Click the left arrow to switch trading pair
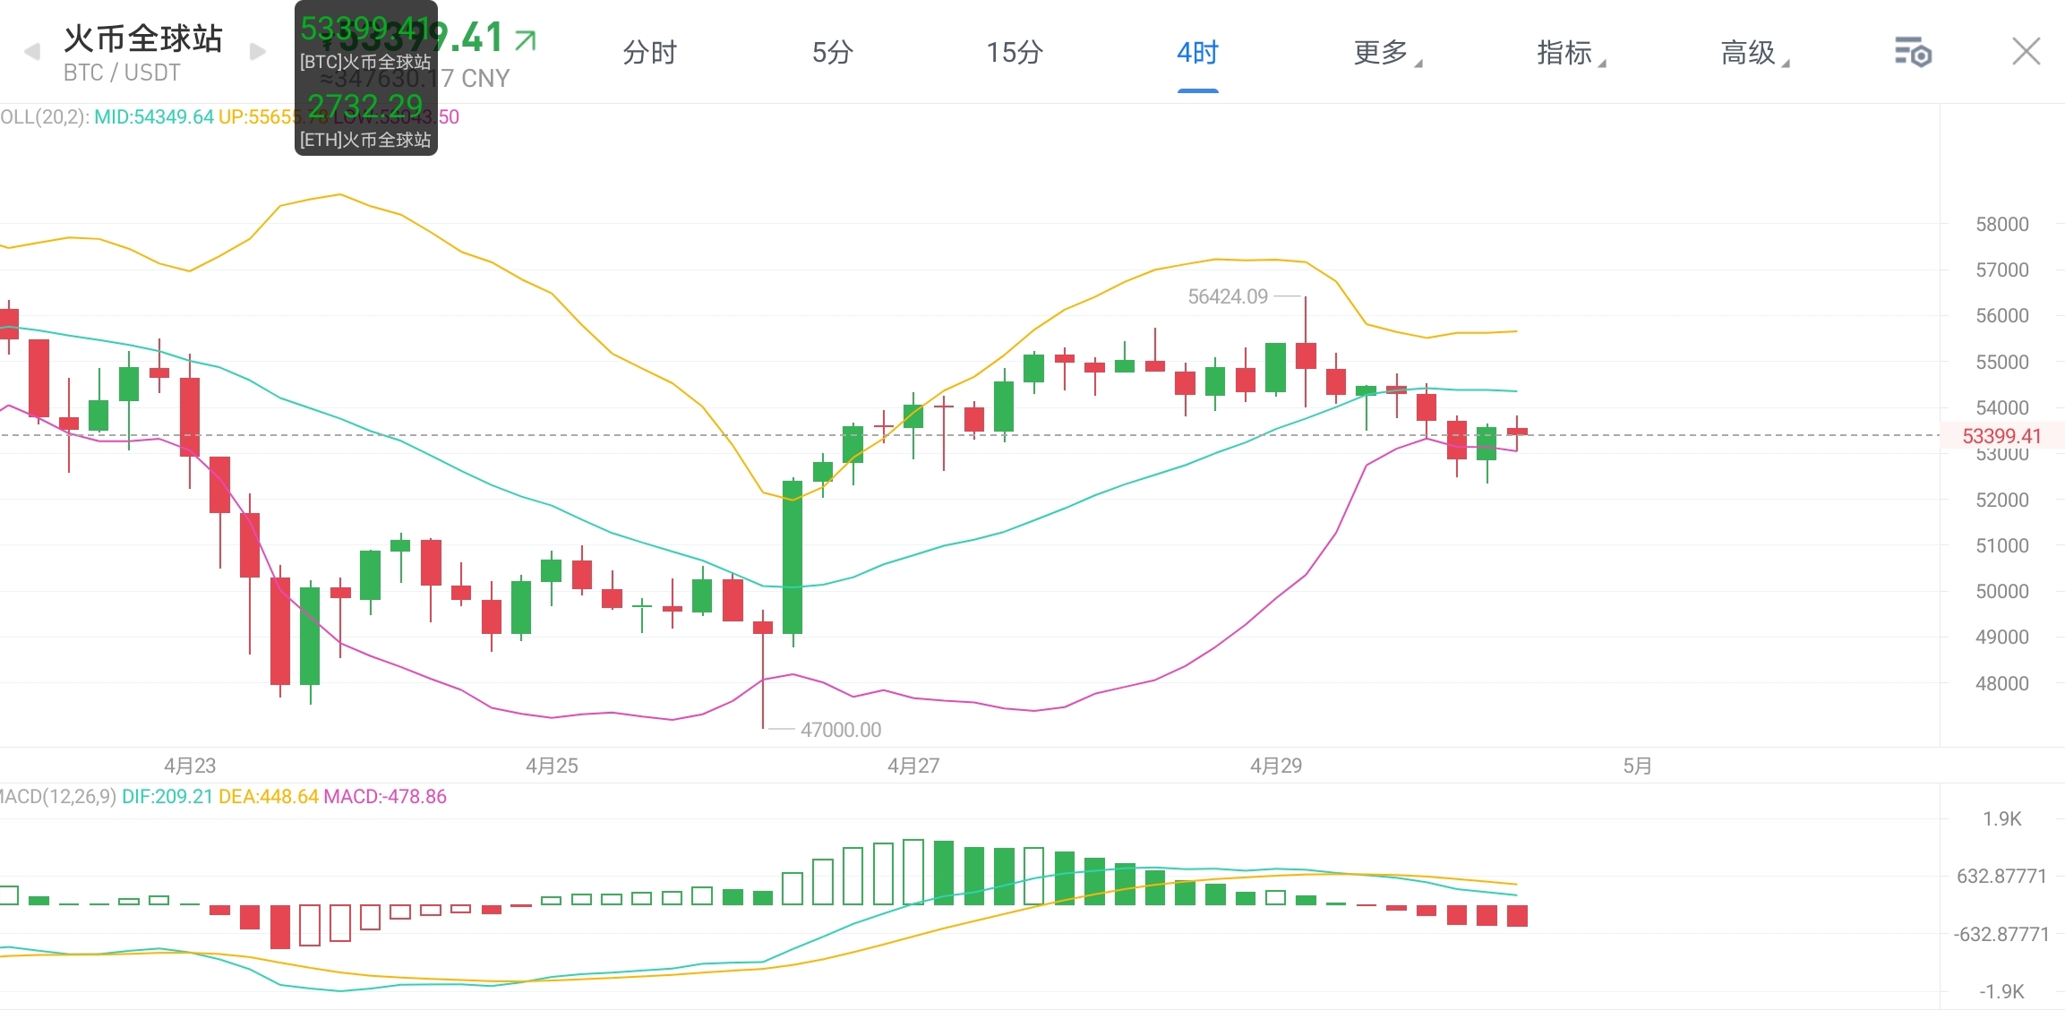Image resolution: width=2065 pixels, height=1010 pixels. point(30,51)
